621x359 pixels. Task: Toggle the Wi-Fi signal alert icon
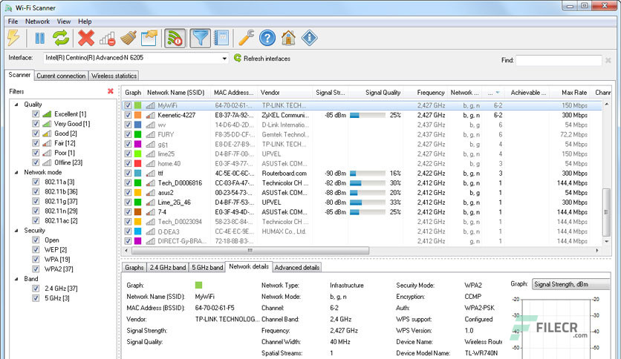point(175,39)
